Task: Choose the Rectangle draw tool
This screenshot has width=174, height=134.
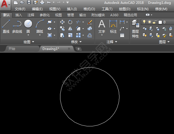Action: coord(49,22)
